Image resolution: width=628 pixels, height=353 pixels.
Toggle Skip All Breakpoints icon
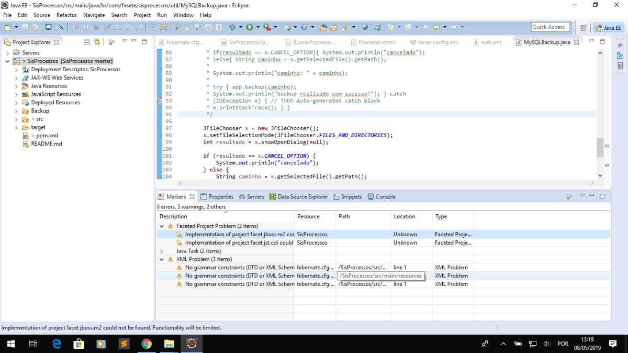61,27
